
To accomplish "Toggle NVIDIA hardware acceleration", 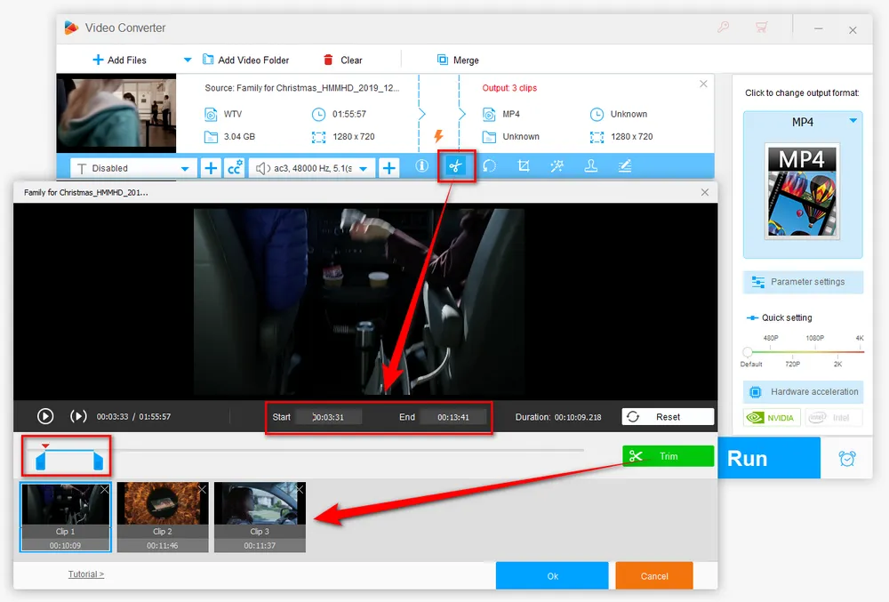I will click(772, 418).
